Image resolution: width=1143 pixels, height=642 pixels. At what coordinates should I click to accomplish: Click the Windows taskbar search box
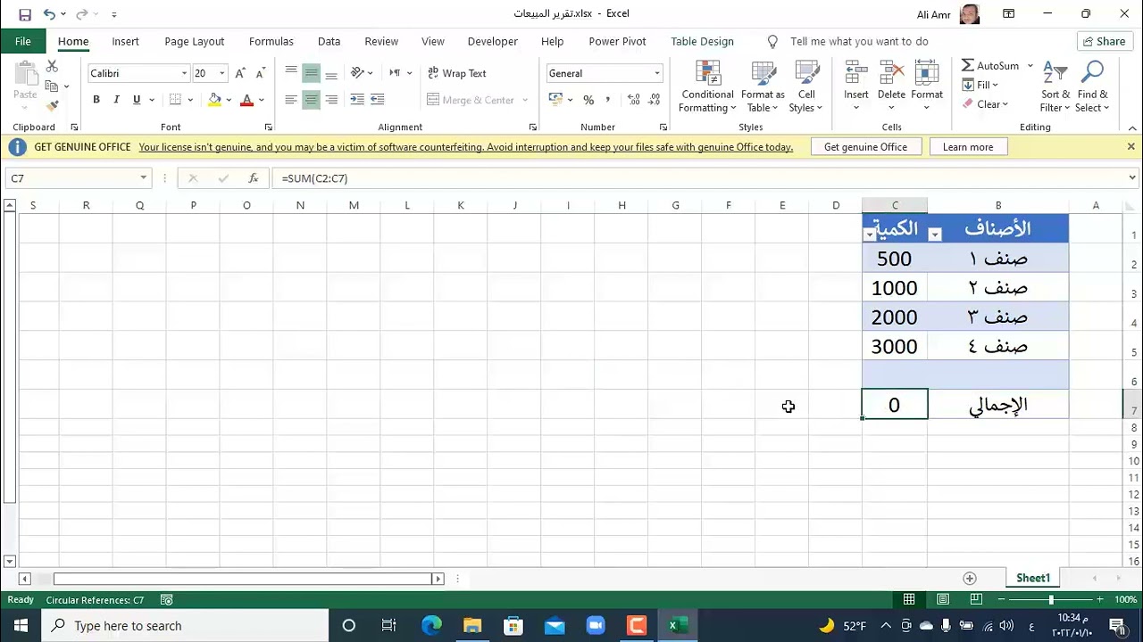184,626
